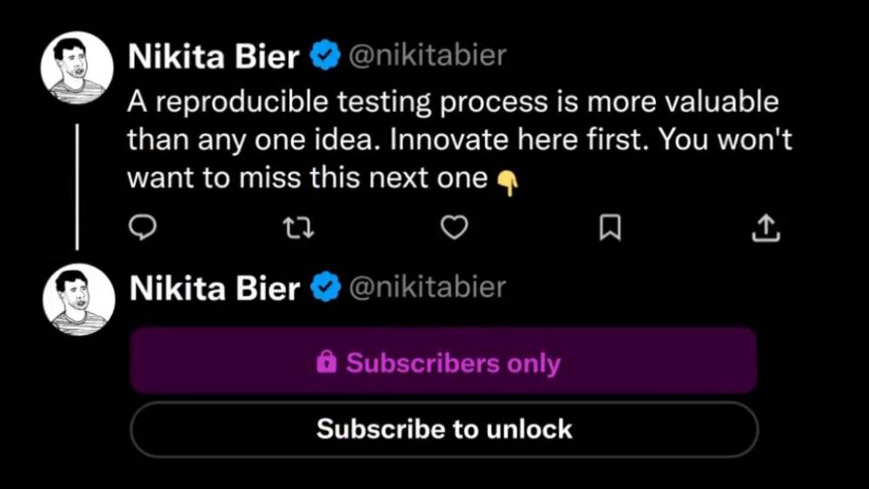Viewport: 869px width, 489px height.
Task: Open the profile avatar on the second tweet
Action: point(79,300)
